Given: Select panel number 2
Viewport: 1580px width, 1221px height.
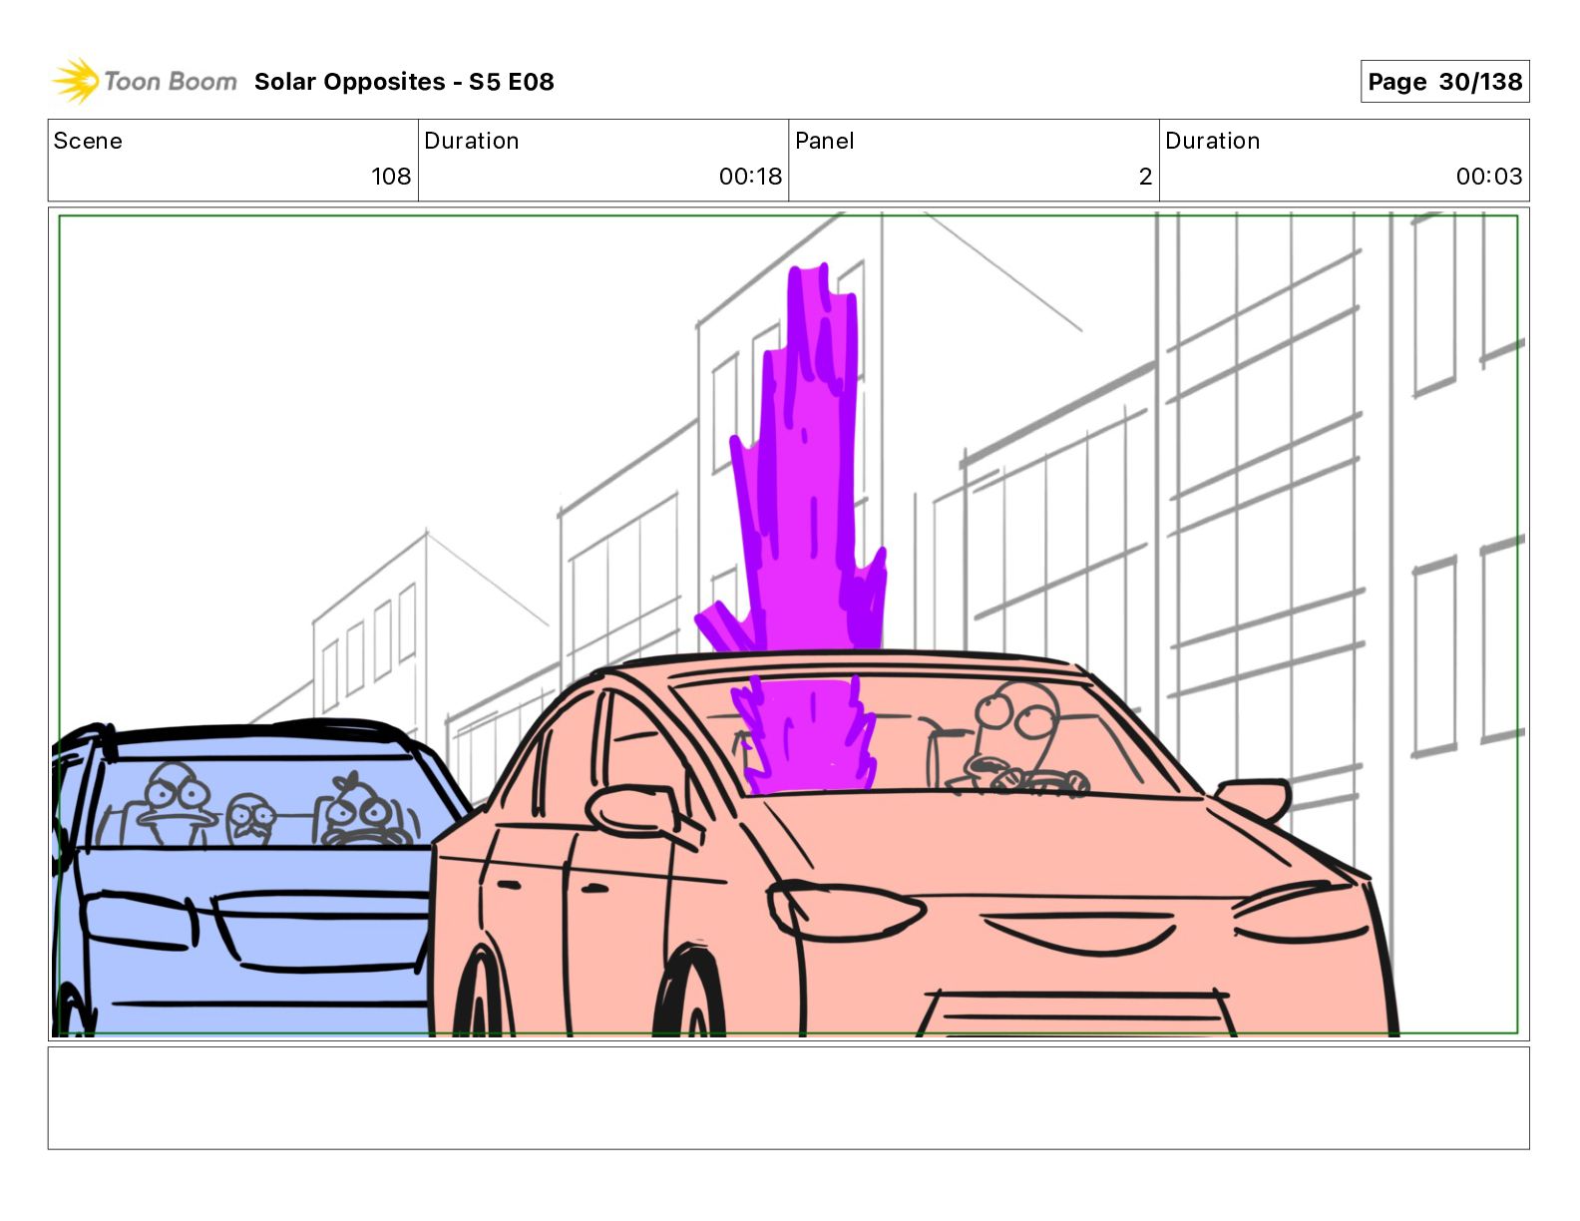Looking at the screenshot, I should pos(1145,177).
